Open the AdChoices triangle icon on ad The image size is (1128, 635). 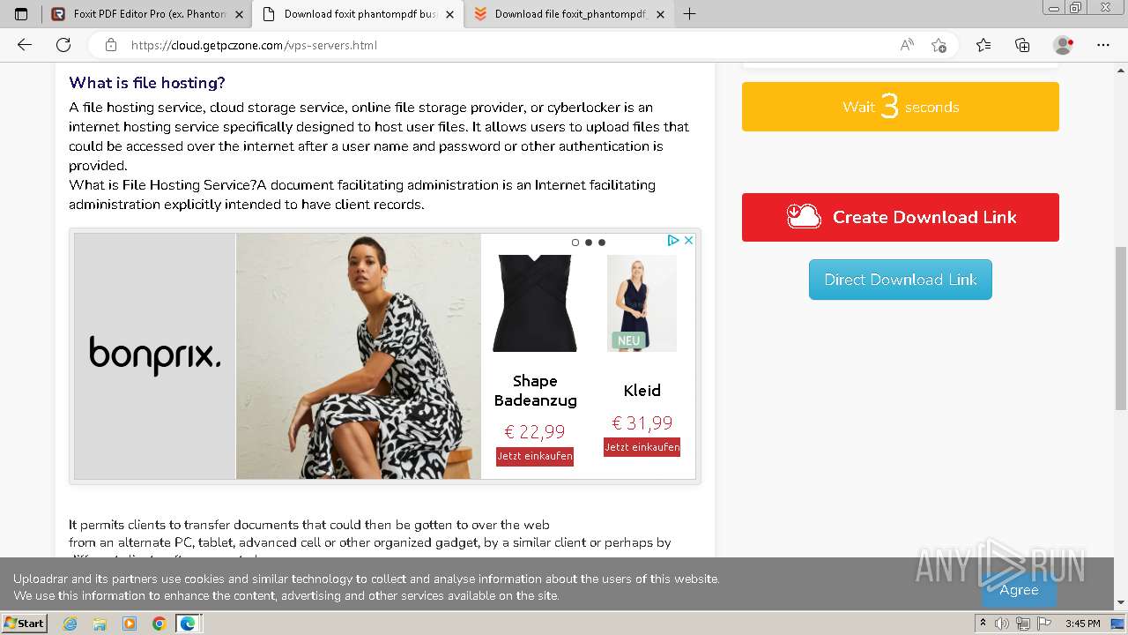pyautogui.click(x=673, y=240)
